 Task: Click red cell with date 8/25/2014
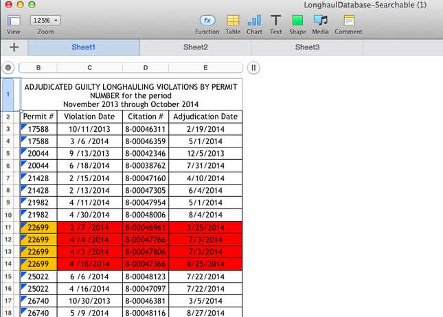pos(205,264)
